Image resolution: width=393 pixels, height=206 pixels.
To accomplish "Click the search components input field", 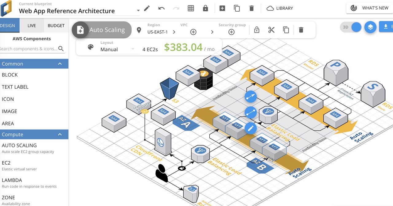I will (x=28, y=48).
